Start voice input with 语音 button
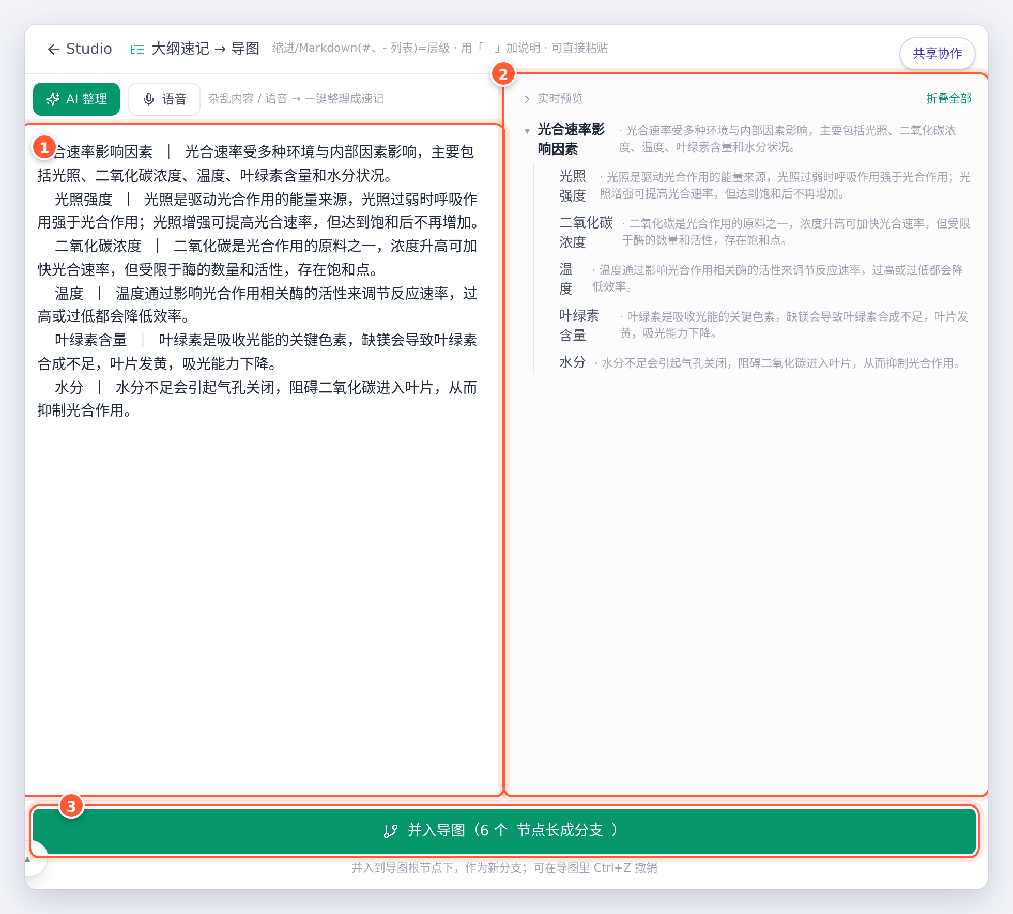The image size is (1013, 914). 164,99
